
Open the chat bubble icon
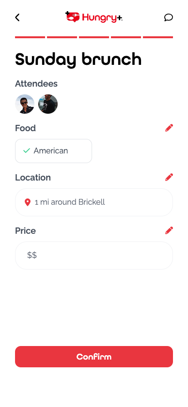[169, 17]
